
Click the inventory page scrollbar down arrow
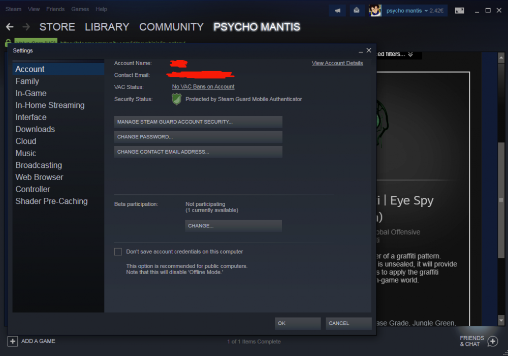pyautogui.click(x=501, y=320)
